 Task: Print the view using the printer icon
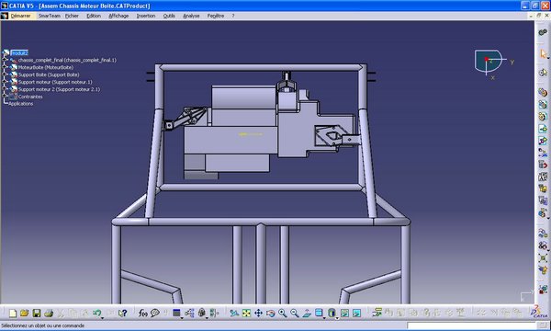tap(49, 313)
